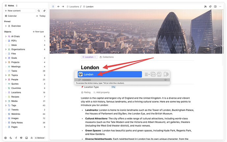Open the Calendar in the sidebar
The image size is (227, 142).
pos(12,16)
